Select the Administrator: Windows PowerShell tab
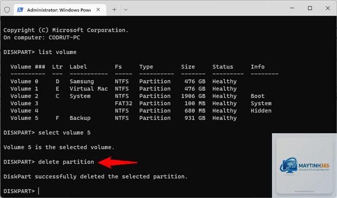The image size is (337, 198). coord(60,10)
